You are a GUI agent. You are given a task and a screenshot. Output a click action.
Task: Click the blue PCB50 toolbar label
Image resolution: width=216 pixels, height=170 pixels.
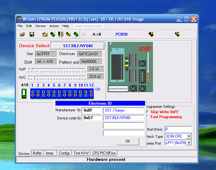pos(121,34)
